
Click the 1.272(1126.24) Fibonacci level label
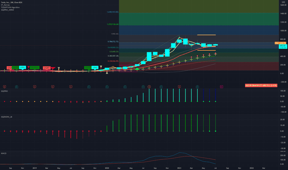click(112, 24)
